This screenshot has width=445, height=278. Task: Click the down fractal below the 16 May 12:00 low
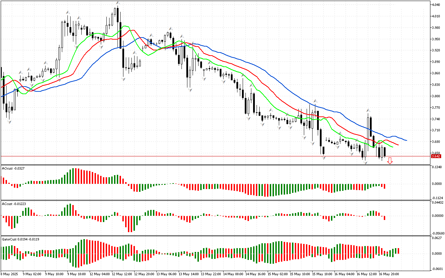365,162
